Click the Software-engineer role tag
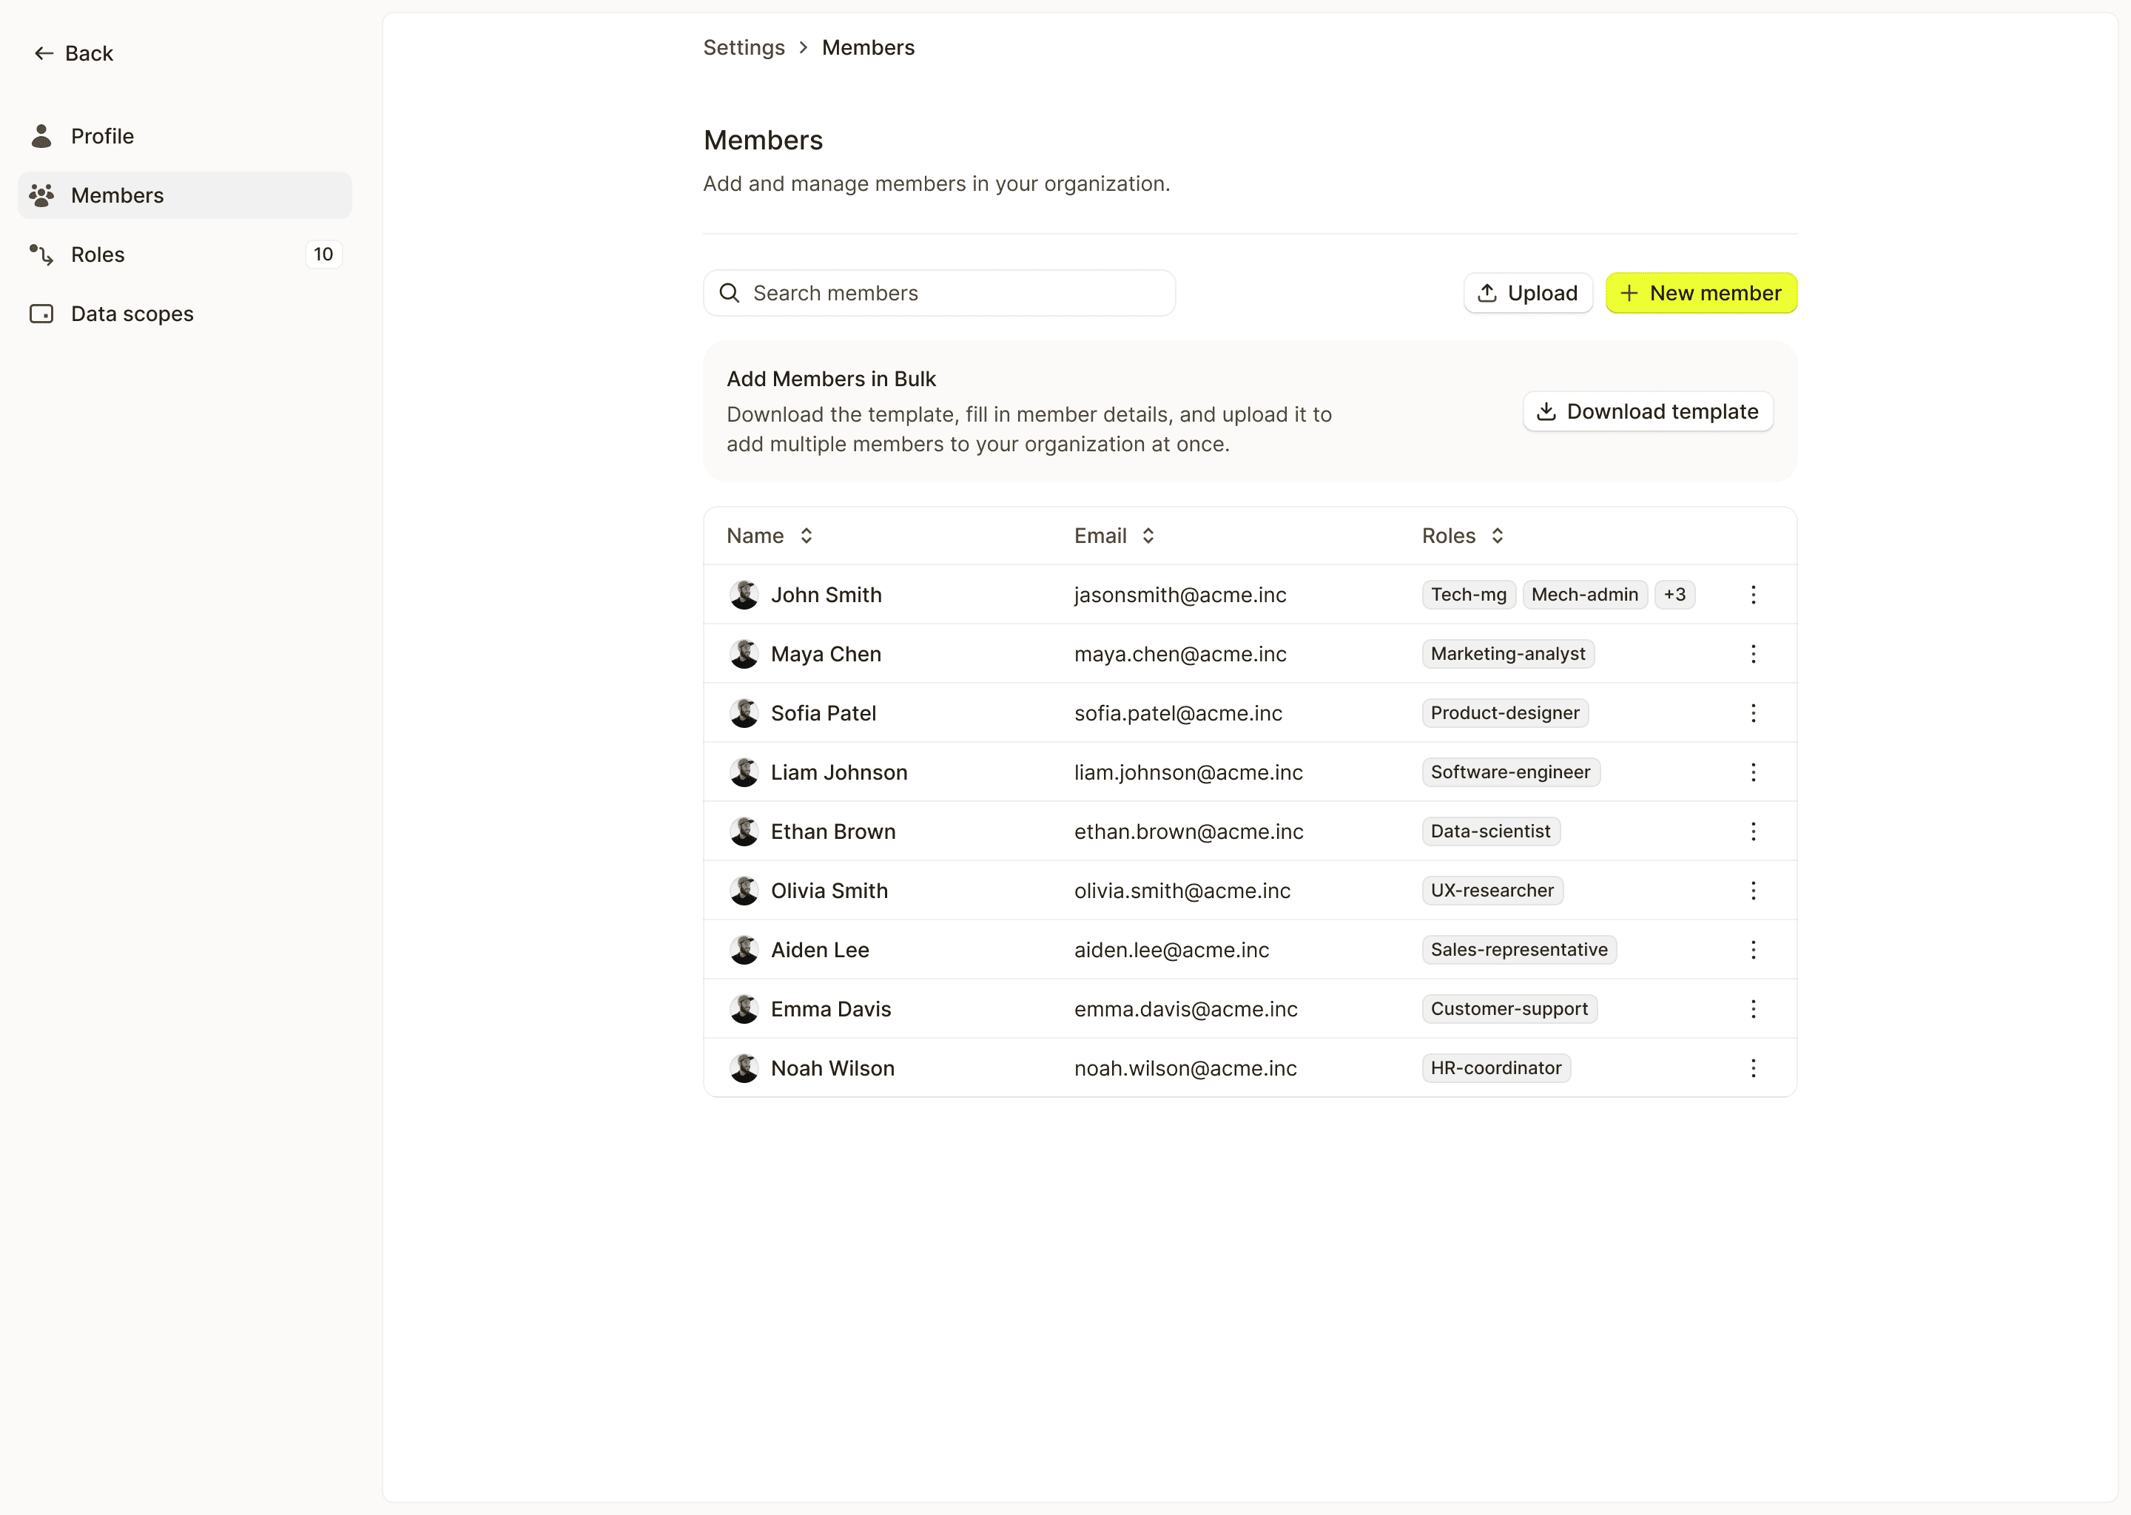The height and width of the screenshot is (1515, 2131). (x=1510, y=772)
